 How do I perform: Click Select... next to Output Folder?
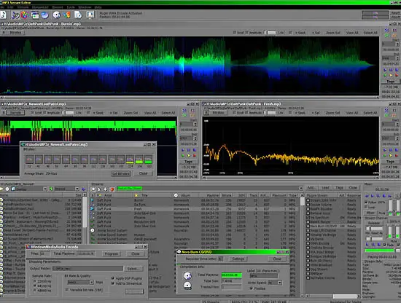[x=133, y=269]
